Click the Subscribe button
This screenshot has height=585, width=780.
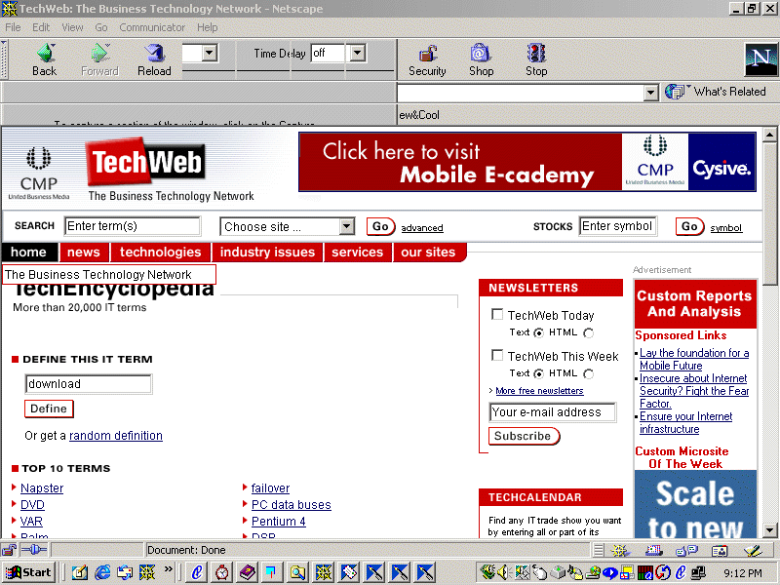coord(524,436)
